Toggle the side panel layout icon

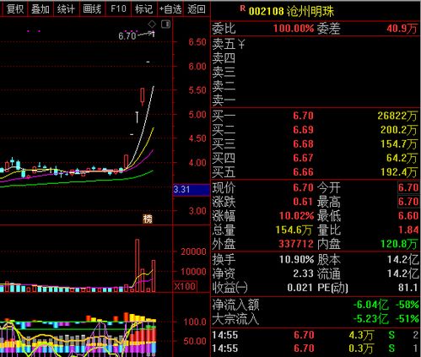click(x=166, y=24)
